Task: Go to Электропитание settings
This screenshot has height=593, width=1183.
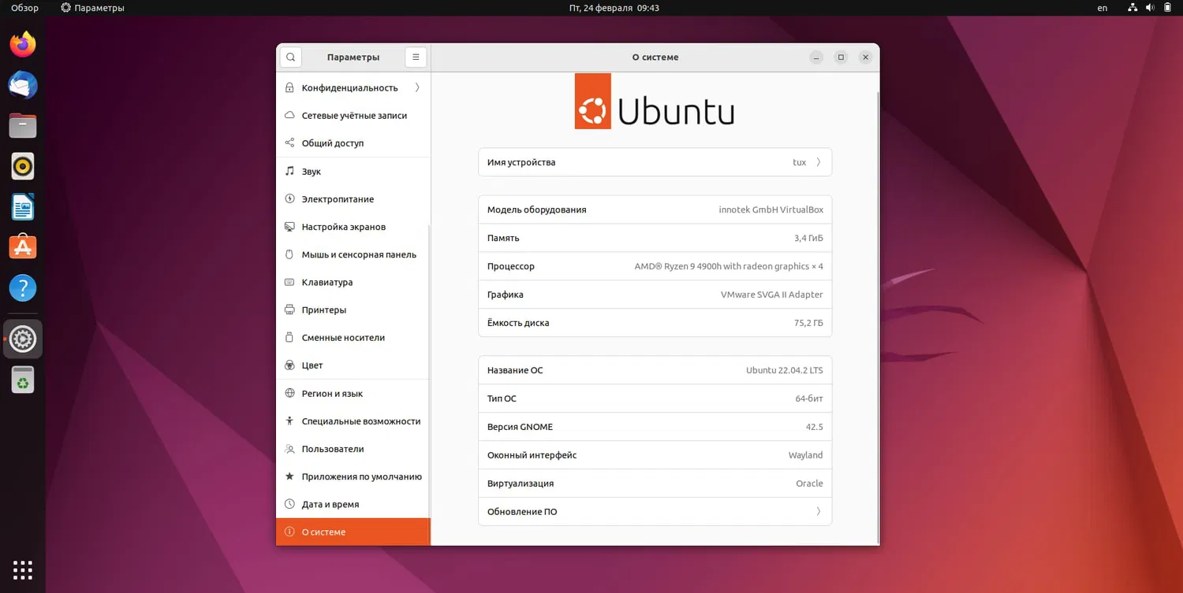Action: coord(353,199)
